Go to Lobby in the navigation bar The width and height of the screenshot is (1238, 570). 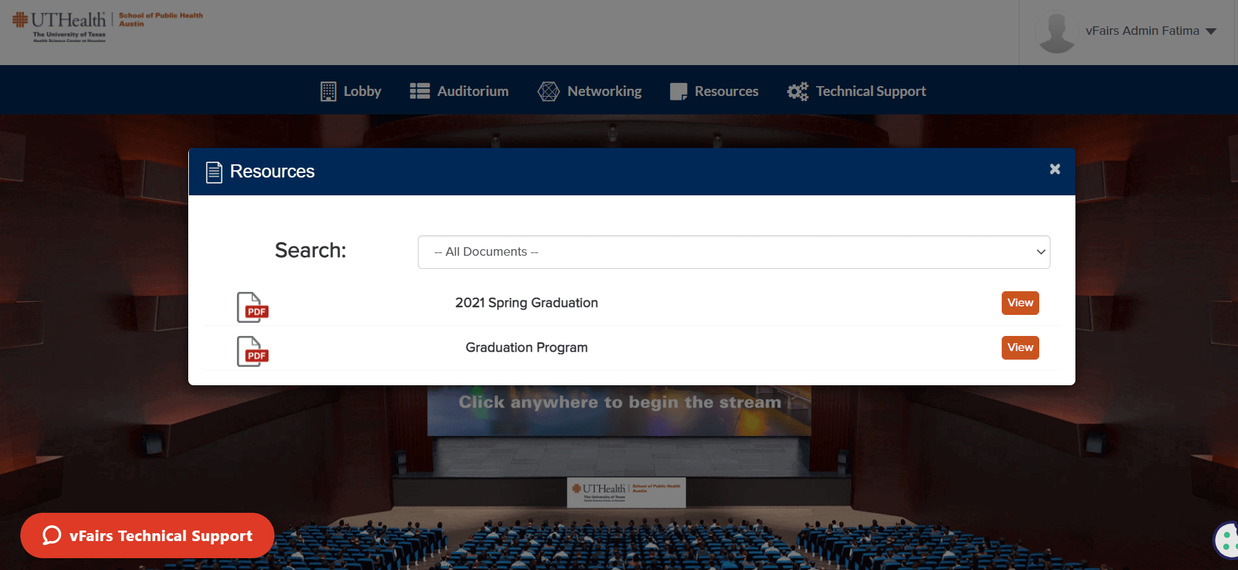[351, 91]
